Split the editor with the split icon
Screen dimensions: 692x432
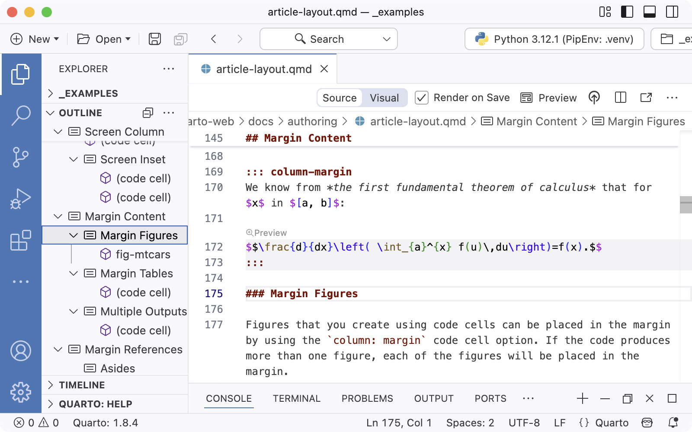click(x=620, y=98)
